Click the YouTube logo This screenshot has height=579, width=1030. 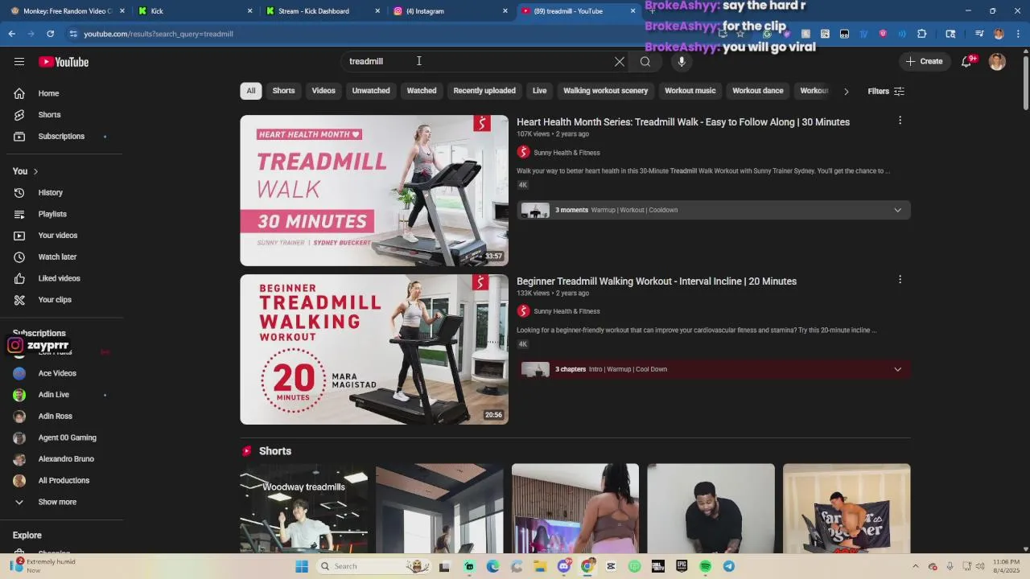tap(64, 62)
